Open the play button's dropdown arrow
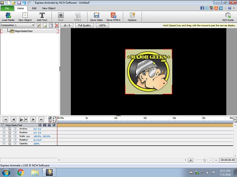Image resolution: width=237 pixels, height=177 pixels. [26, 119]
